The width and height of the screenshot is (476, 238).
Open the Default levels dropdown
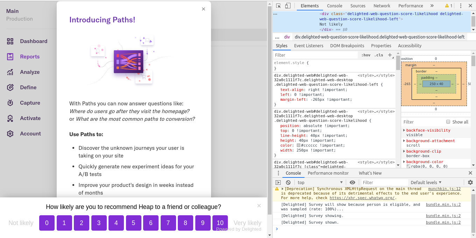[426, 182]
